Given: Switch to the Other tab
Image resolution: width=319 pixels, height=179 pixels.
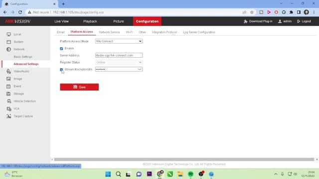Looking at the screenshot, I should point(142,32).
